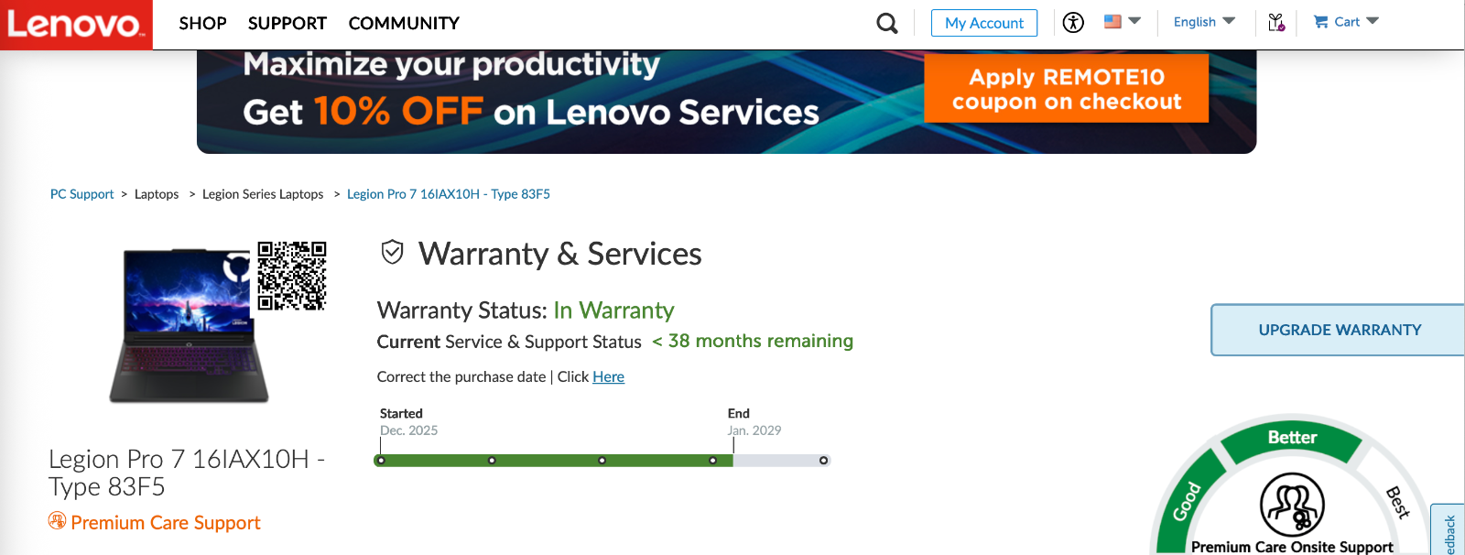Click the UPGRADE WARRANTY button

tap(1339, 330)
